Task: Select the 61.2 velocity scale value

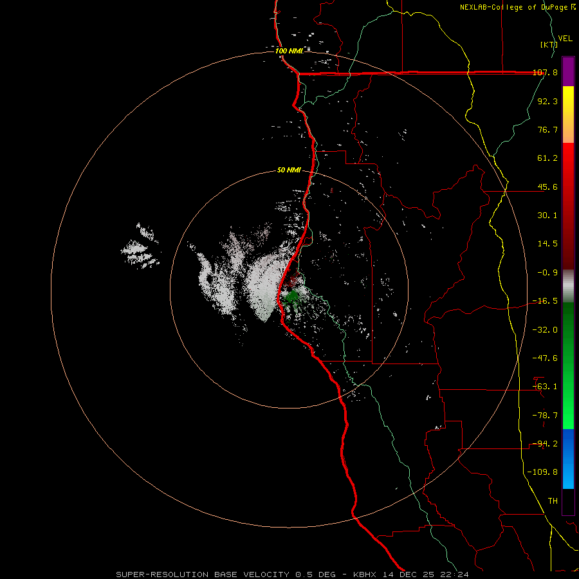Action: 547,158
